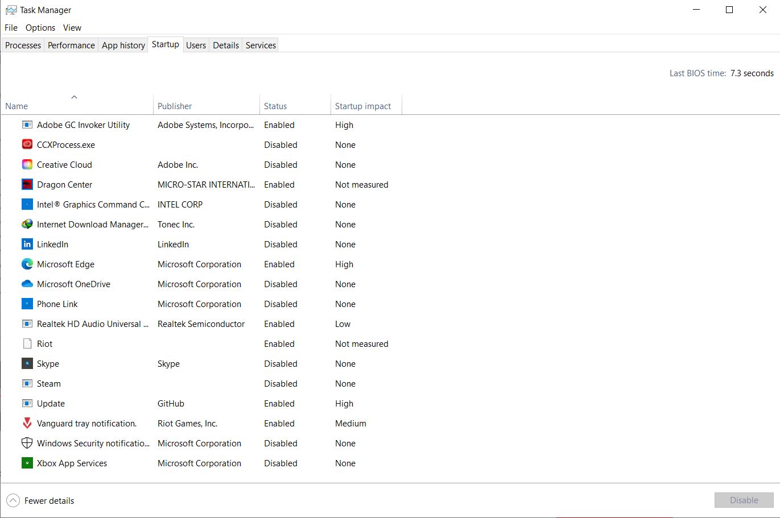Go to the Users tab
Viewport: 780px width, 518px height.
tap(196, 45)
